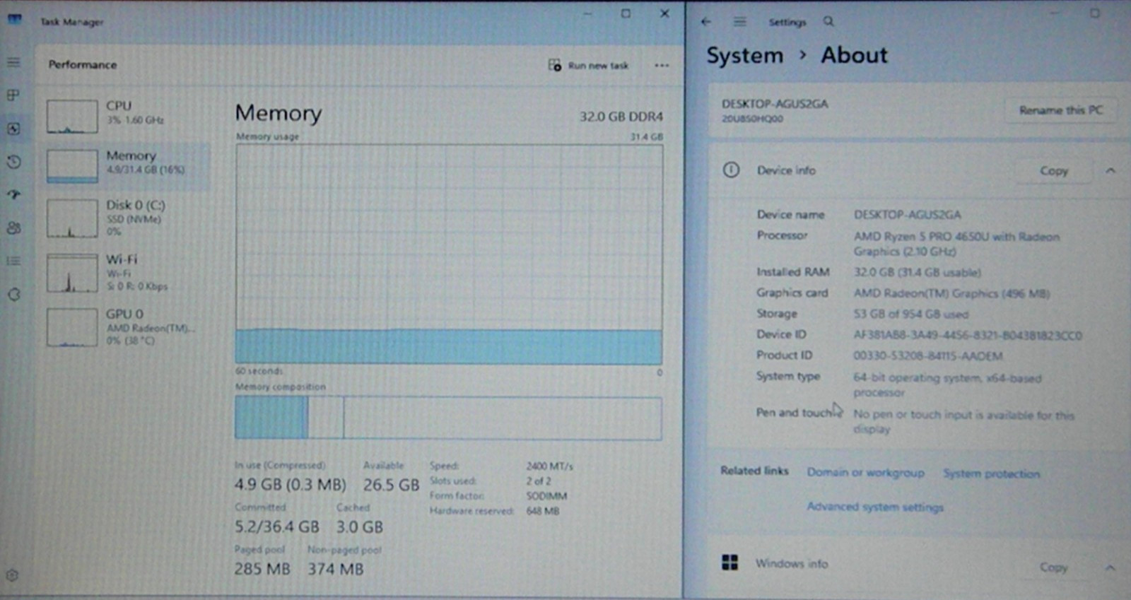Click the Graphics card value AMD Radeon(TM)
This screenshot has height=600, width=1131.
point(951,293)
